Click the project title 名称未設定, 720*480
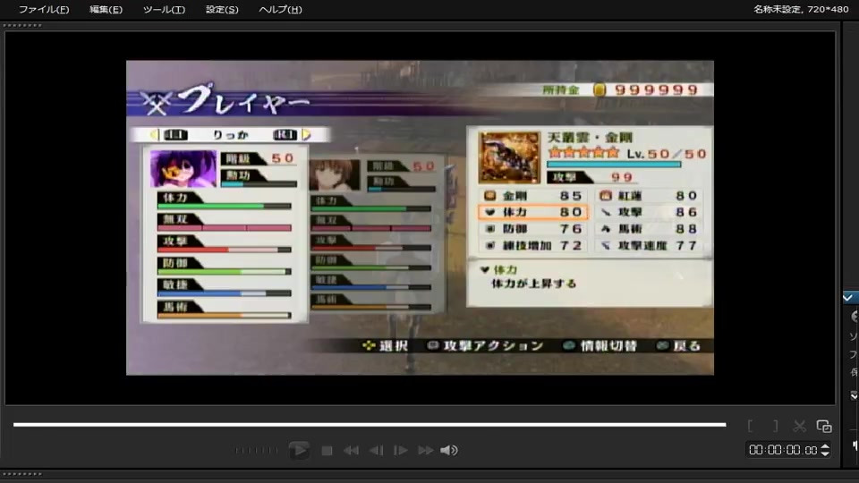 (x=800, y=9)
